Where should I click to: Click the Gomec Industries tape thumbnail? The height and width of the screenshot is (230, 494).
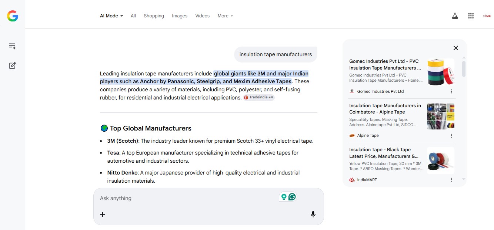441,72
